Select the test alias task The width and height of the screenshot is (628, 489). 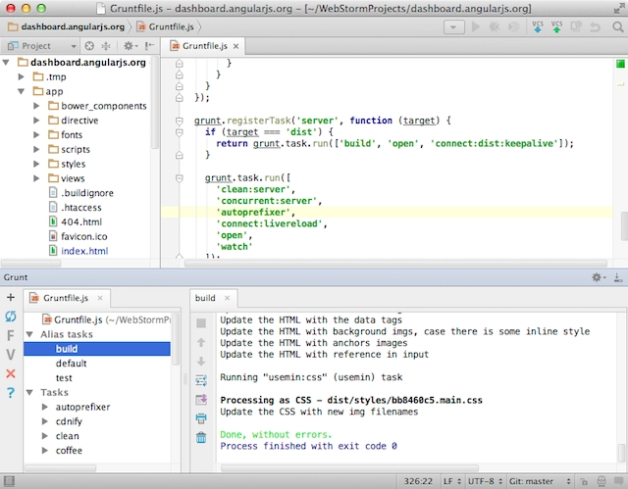click(x=64, y=378)
